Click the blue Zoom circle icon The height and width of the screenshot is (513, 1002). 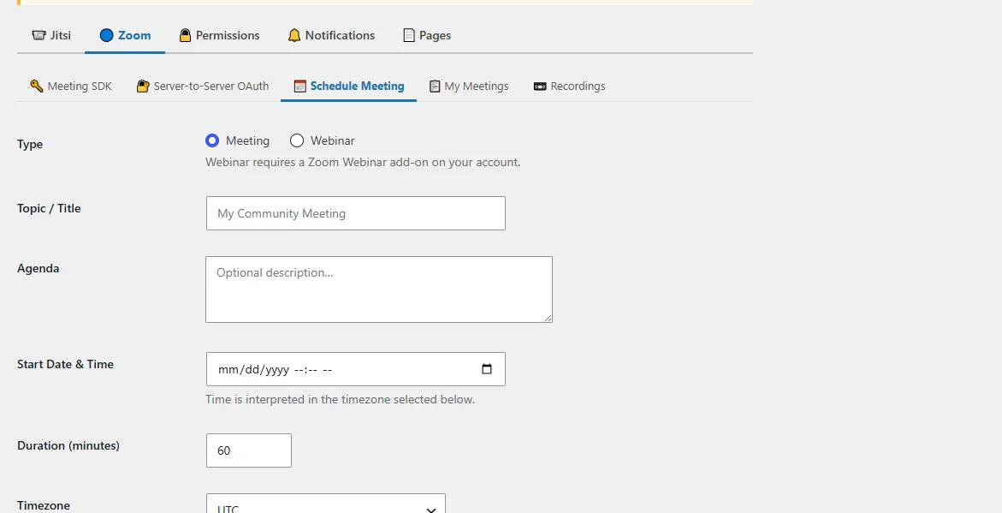coord(106,35)
